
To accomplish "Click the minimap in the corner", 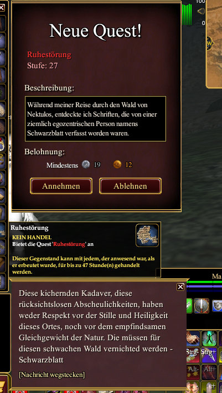I will [x=214, y=44].
